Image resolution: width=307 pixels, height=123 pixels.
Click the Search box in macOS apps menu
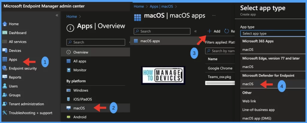pos(162,31)
